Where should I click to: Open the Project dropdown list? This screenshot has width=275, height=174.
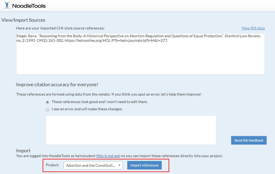(93, 165)
